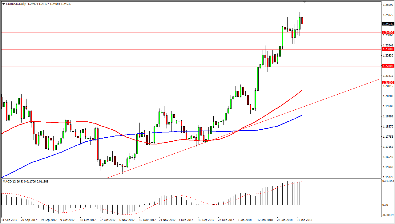Click the current bid price value 1.24924
Image resolution: width=395 pixels, height=224 pixels.
click(33, 3)
